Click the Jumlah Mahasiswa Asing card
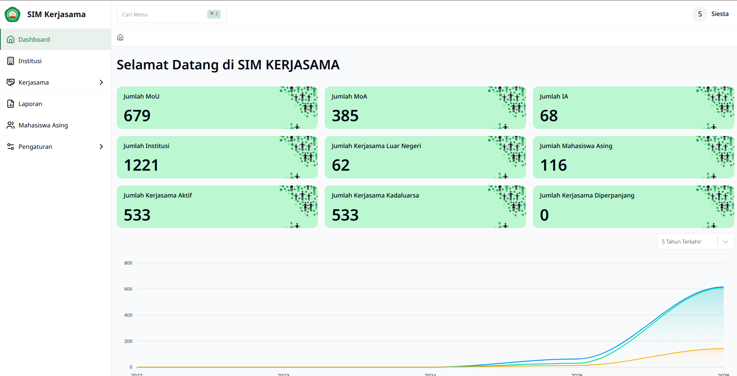Image resolution: width=737 pixels, height=376 pixels. coord(633,157)
